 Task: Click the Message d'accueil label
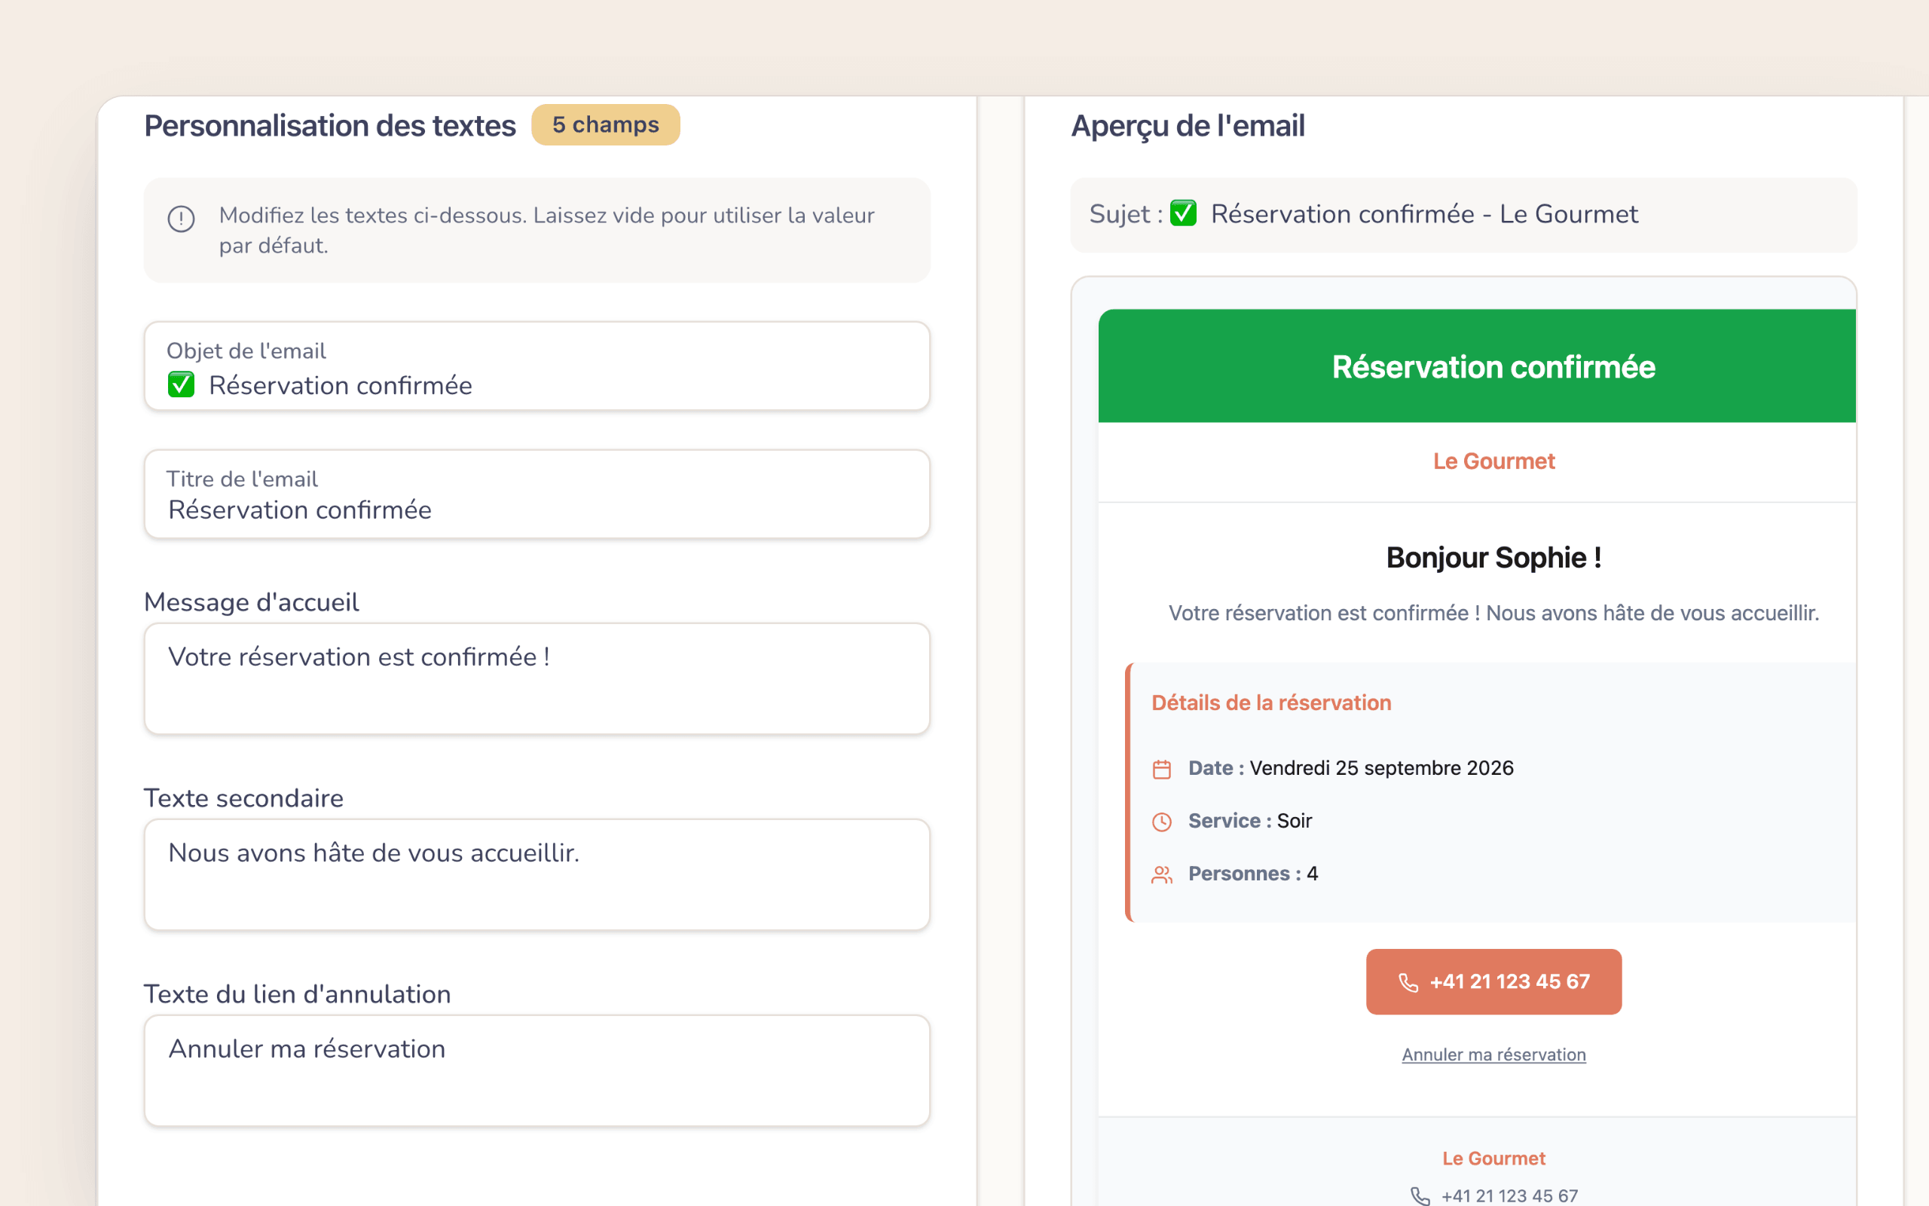(251, 602)
